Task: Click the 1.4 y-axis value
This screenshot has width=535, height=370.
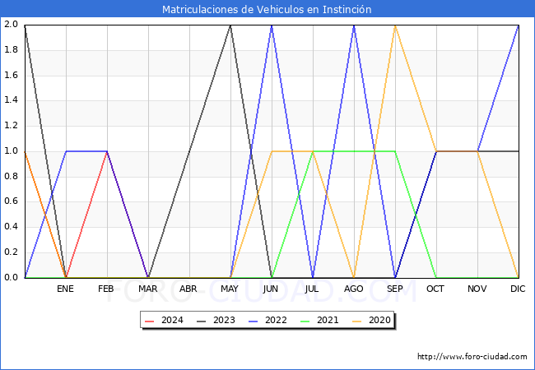Action: point(12,100)
